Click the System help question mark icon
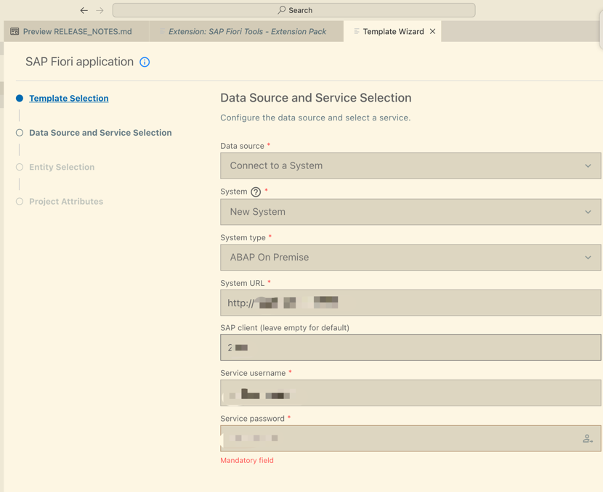Screen dimensions: 603x492 (256, 192)
